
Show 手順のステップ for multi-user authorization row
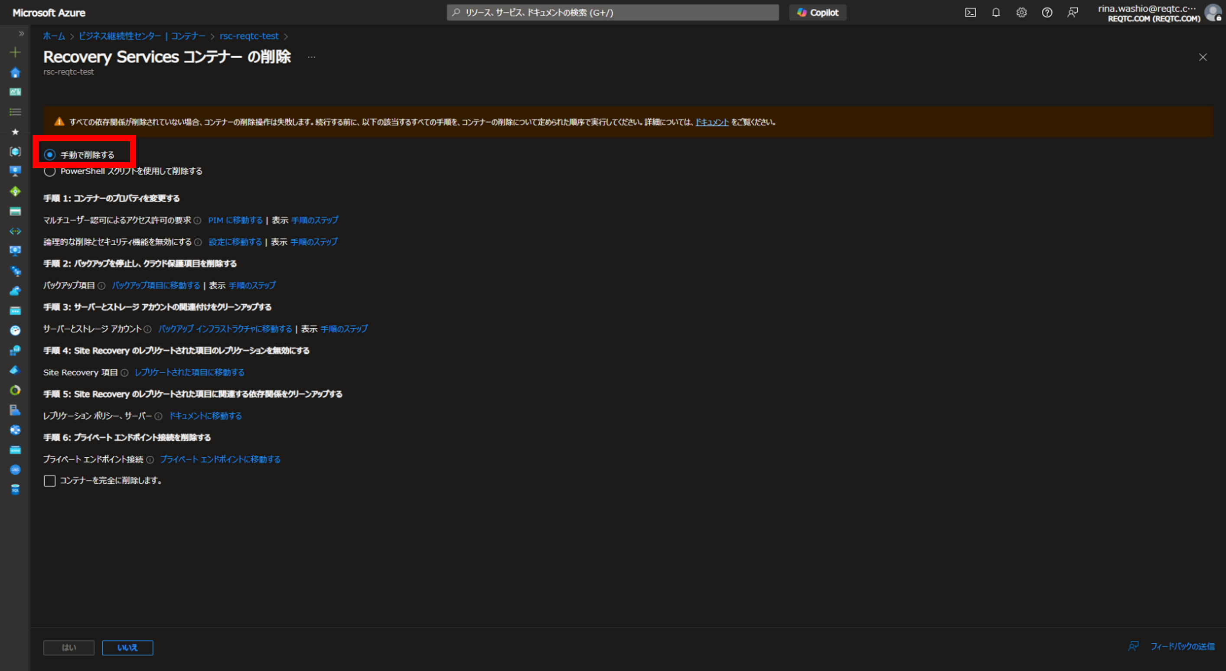click(315, 220)
